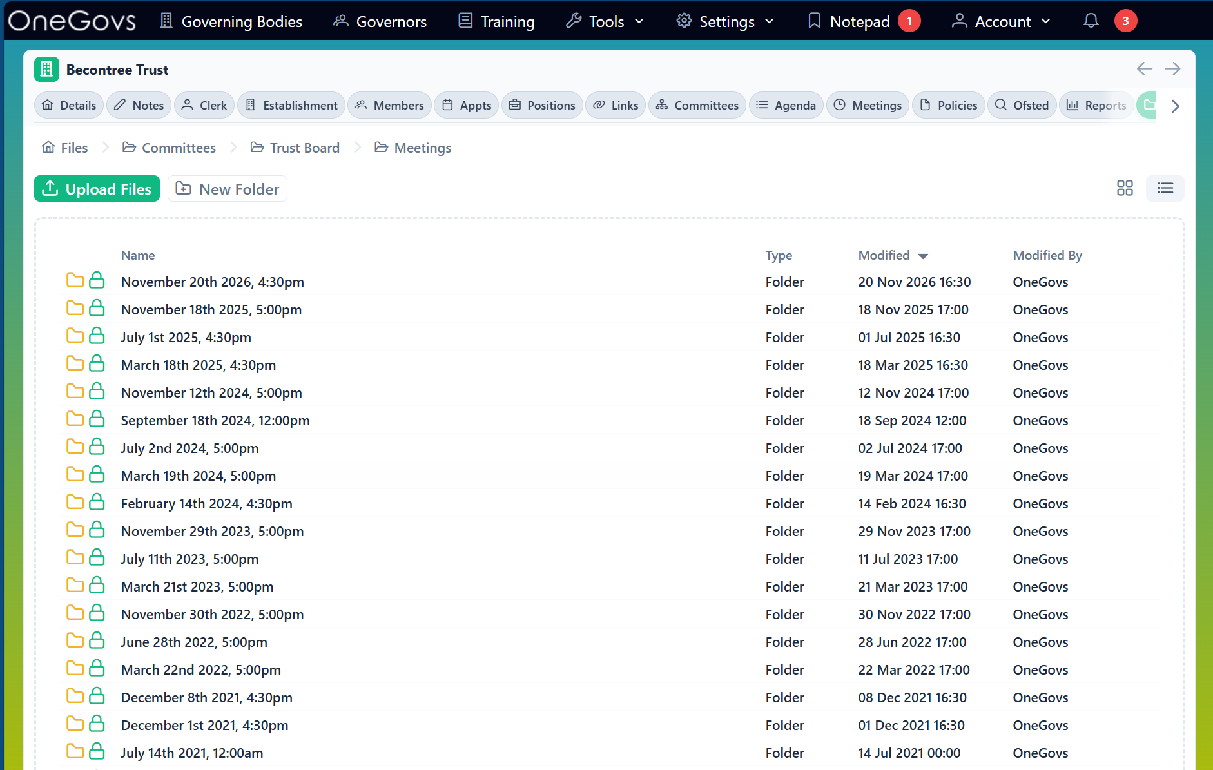Switch to the Appts tab
The height and width of the screenshot is (770, 1213).
(466, 105)
